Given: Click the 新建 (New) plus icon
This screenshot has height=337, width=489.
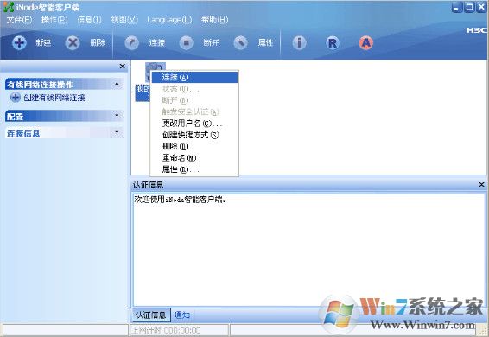Looking at the screenshot, I should [19, 42].
